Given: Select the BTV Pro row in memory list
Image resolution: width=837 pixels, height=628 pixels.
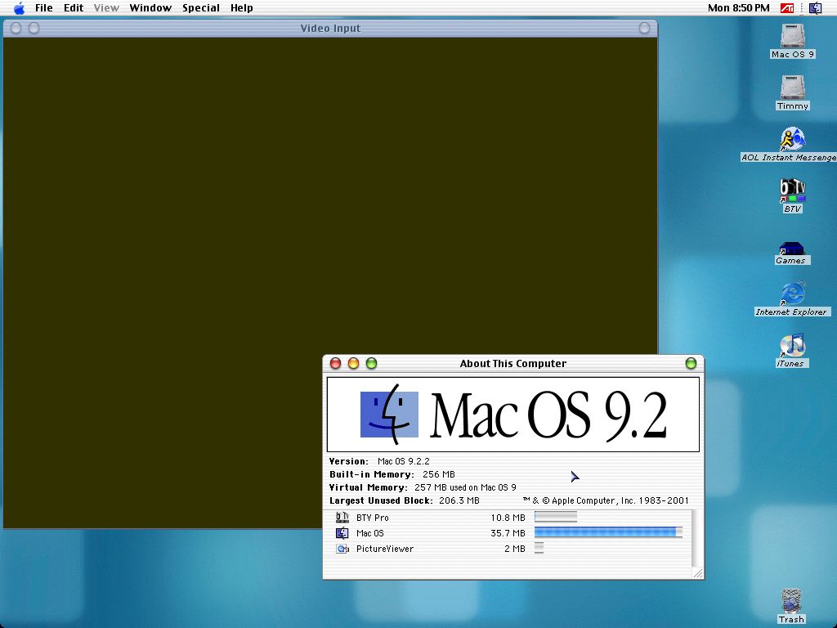Looking at the screenshot, I should coord(373,518).
